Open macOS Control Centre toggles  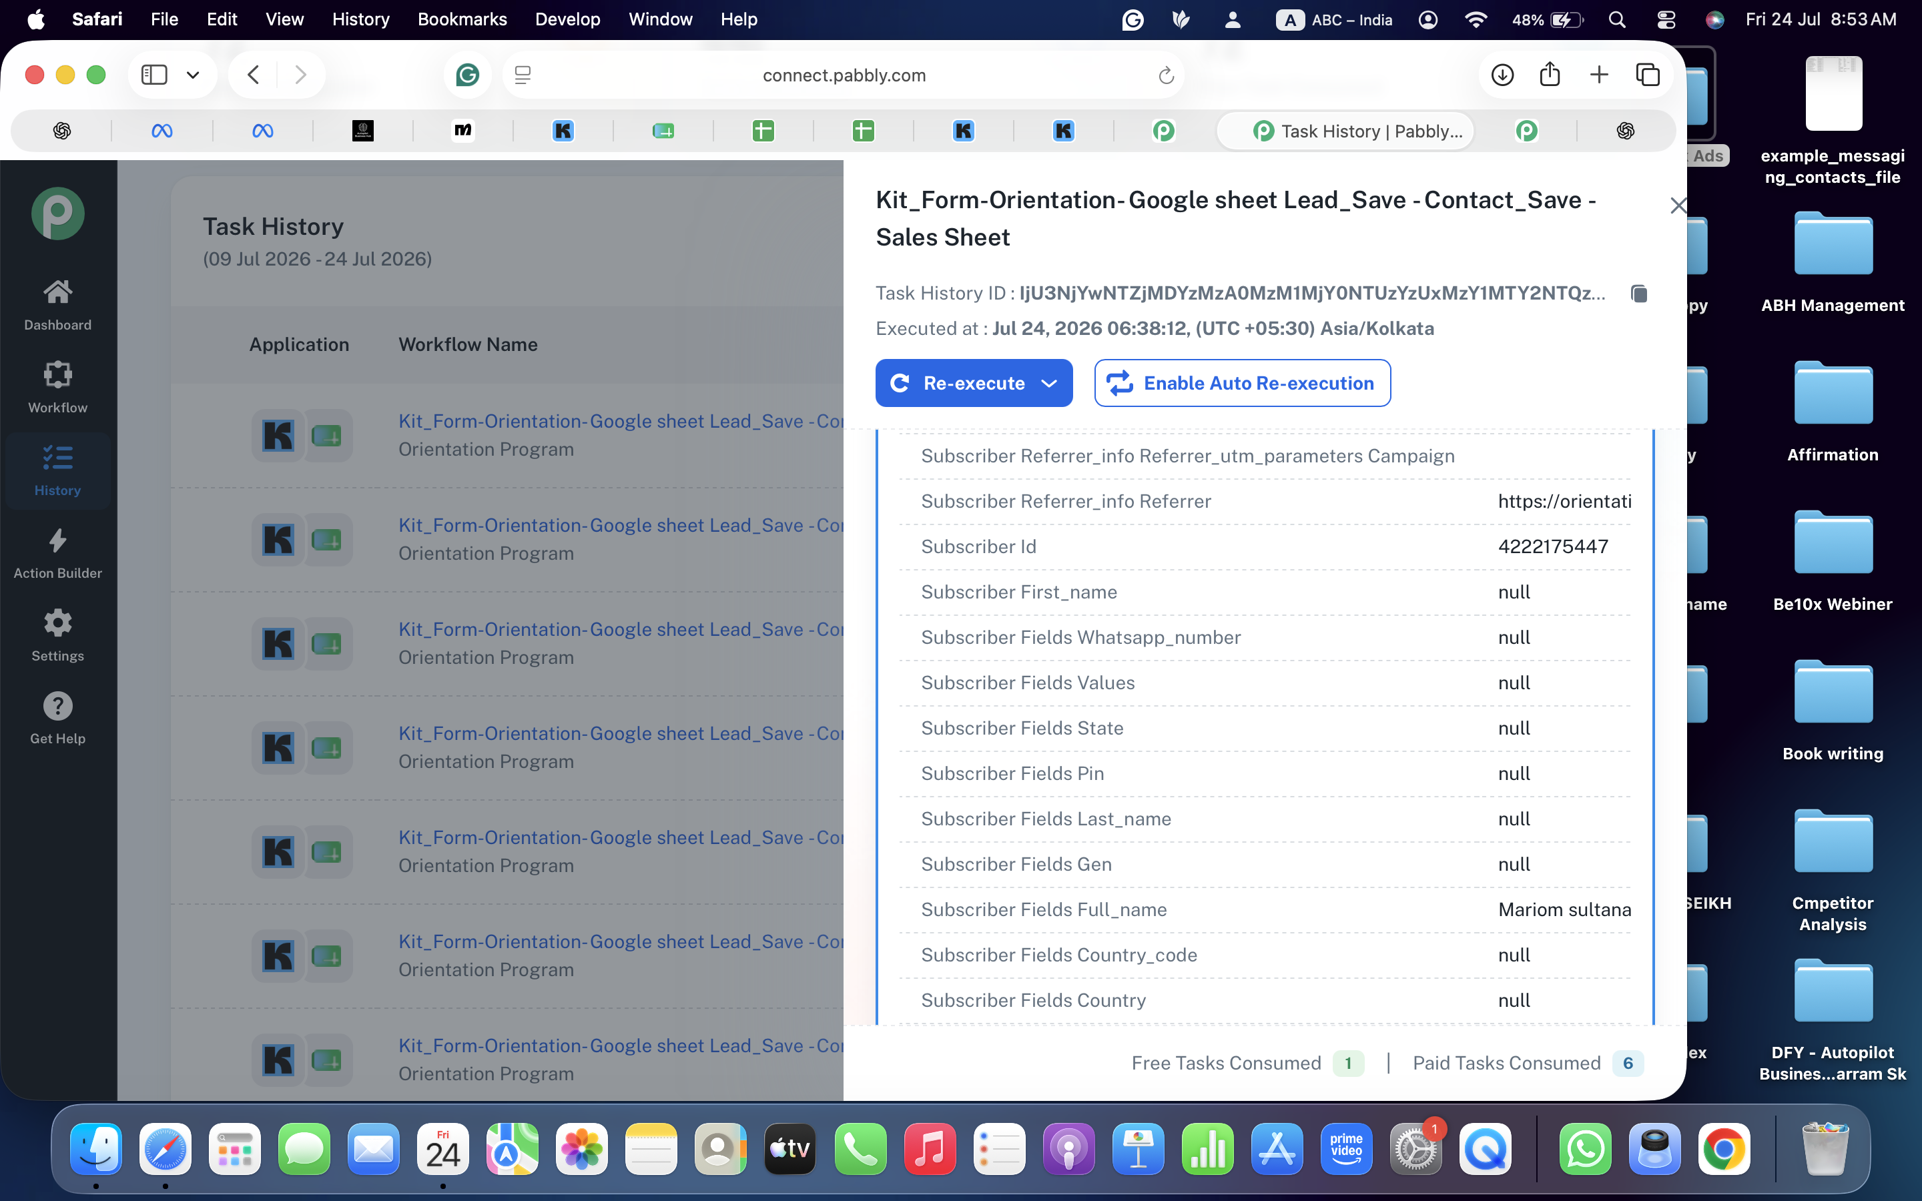click(x=1666, y=19)
